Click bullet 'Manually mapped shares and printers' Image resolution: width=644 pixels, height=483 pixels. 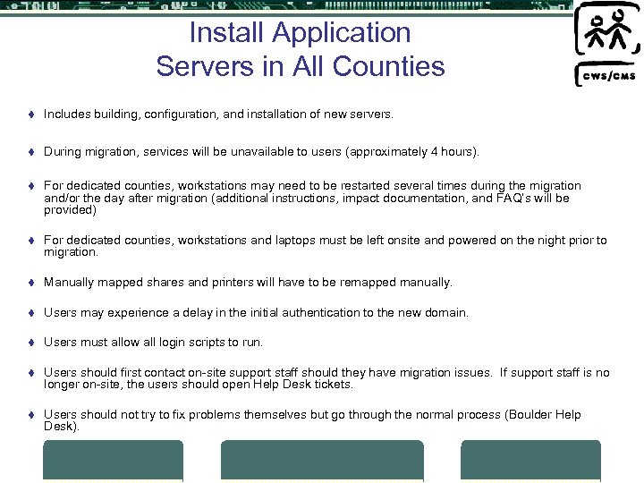point(248,283)
